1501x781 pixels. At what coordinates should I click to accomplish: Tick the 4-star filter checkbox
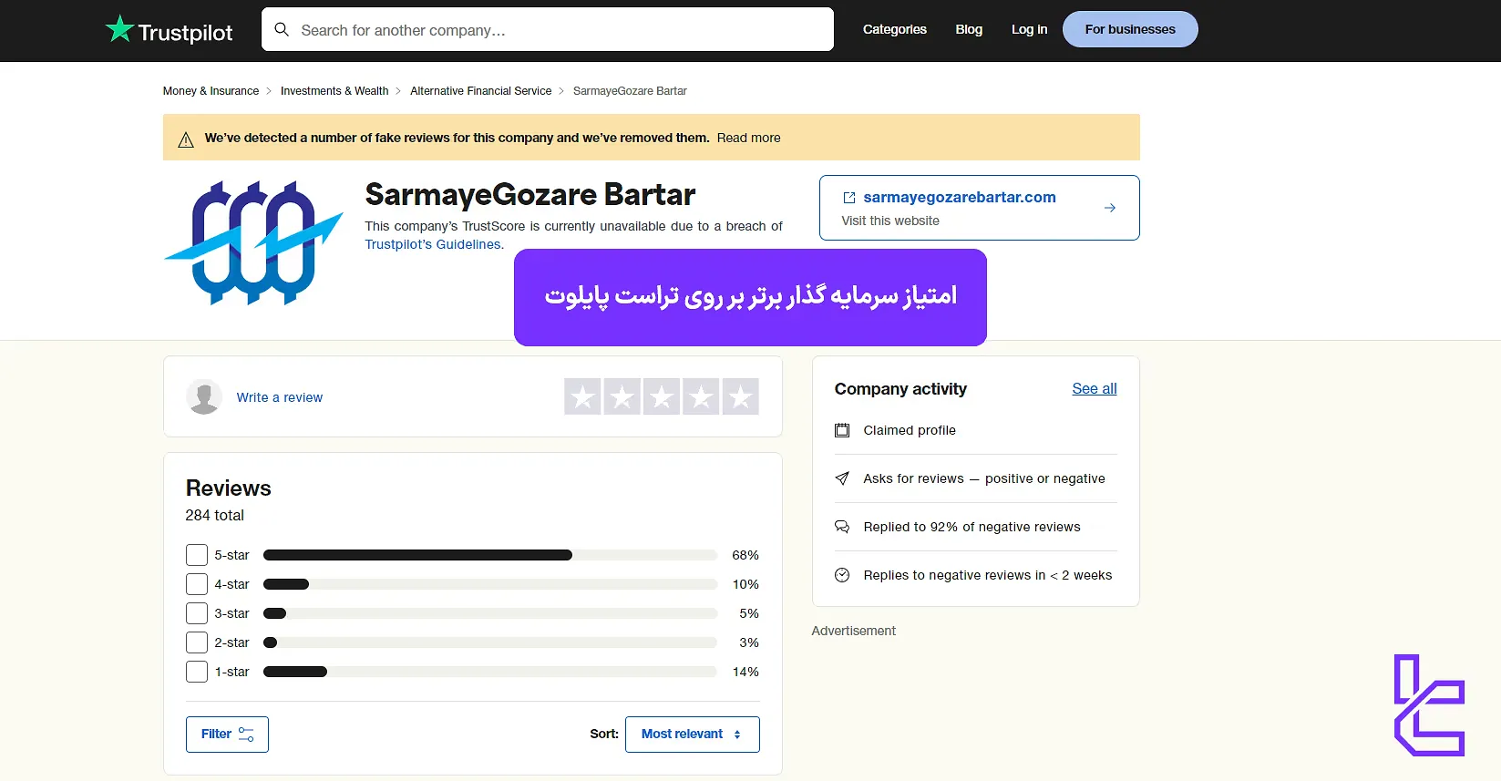pyautogui.click(x=197, y=584)
